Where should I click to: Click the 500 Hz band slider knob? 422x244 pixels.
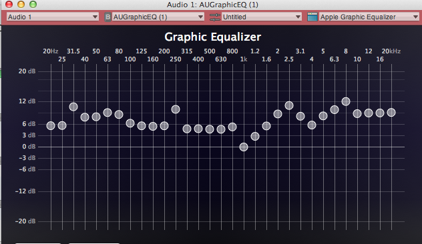coord(210,129)
